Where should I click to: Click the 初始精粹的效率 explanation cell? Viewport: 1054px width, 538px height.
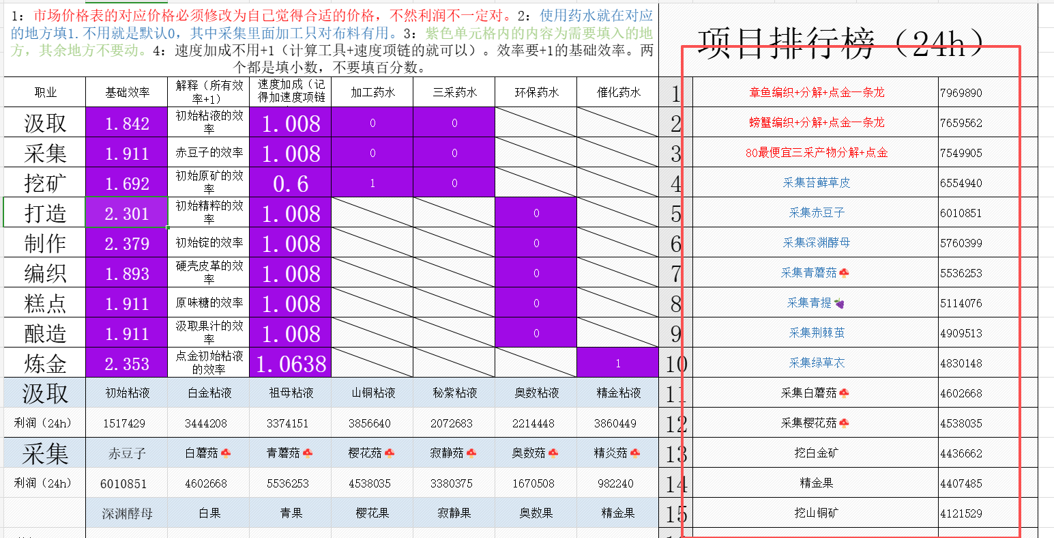tap(208, 213)
